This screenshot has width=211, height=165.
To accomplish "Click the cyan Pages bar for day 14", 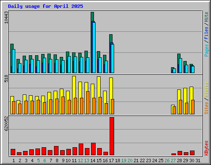I will [x=94, y=47].
